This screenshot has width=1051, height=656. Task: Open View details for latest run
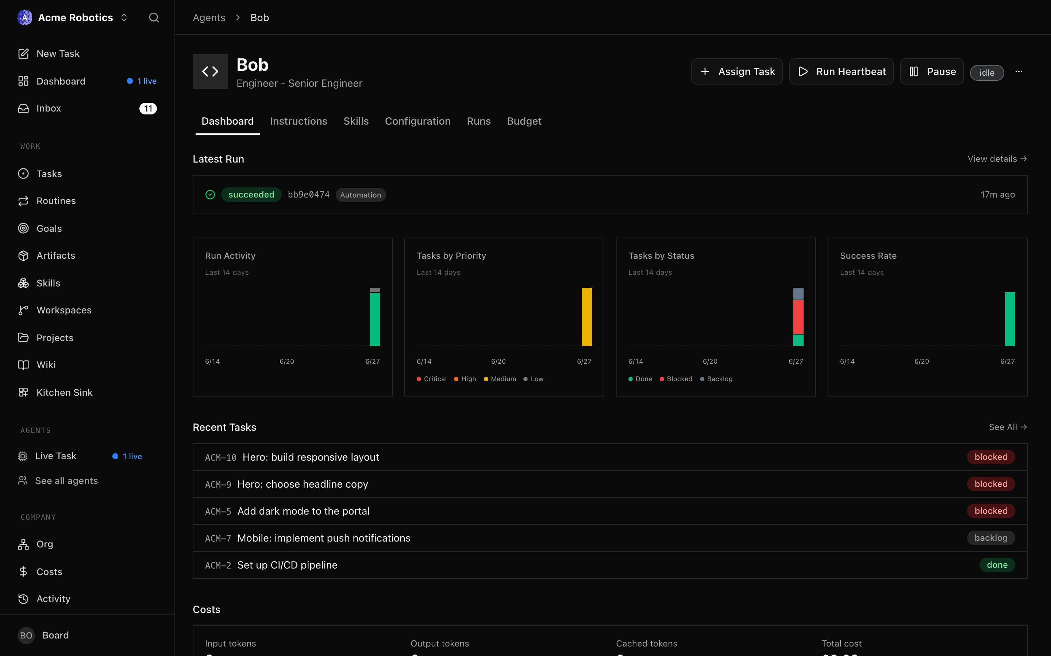(x=997, y=159)
